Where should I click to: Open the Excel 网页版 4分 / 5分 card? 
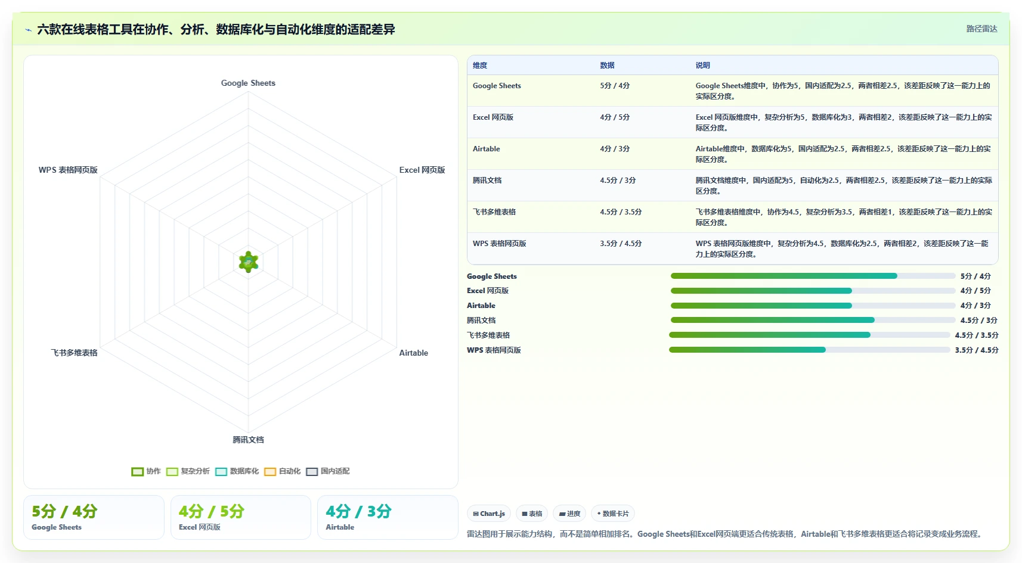click(241, 517)
